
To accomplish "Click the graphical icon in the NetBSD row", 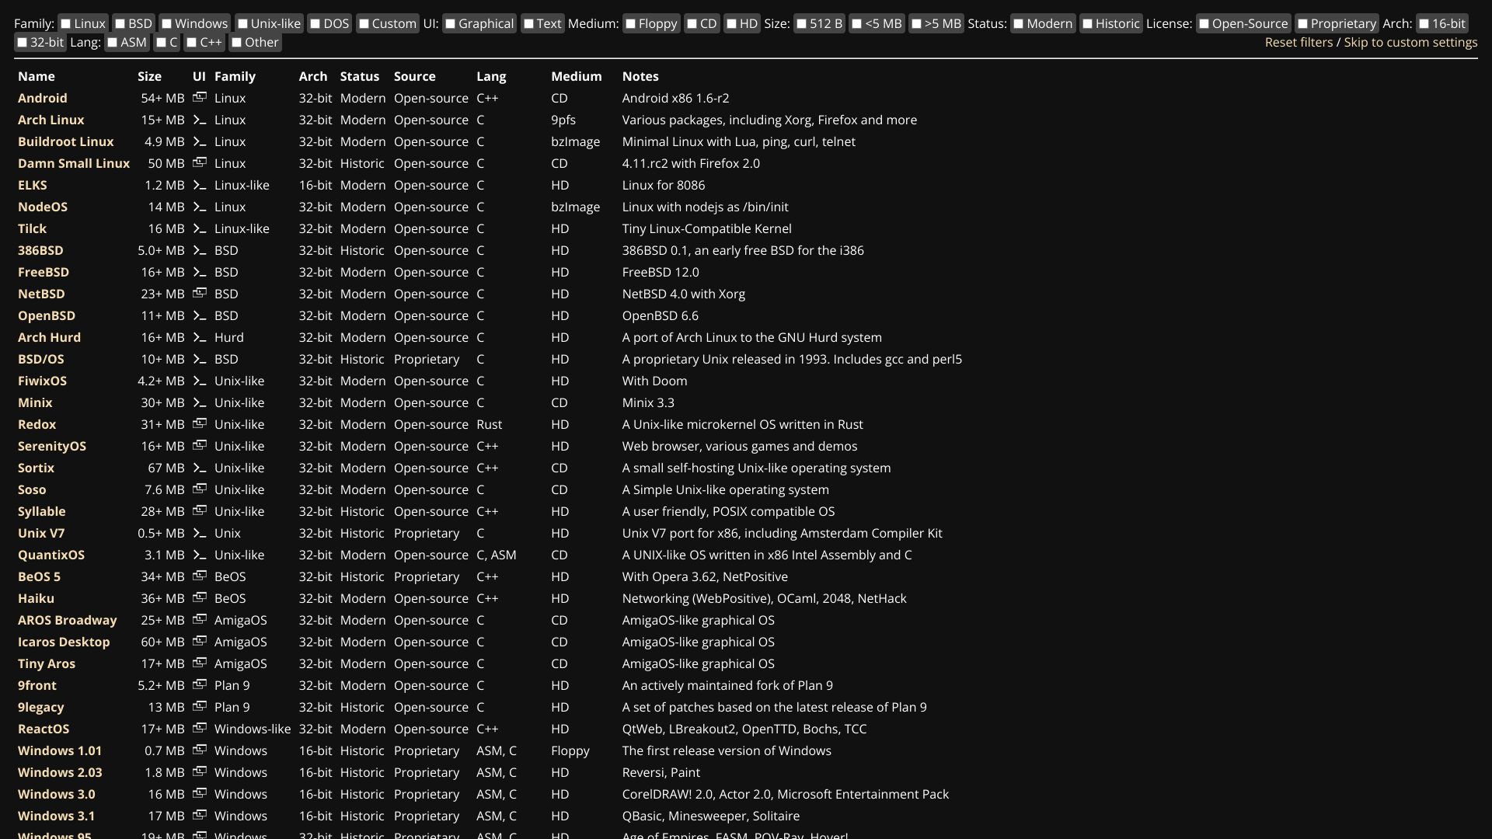I will pyautogui.click(x=200, y=294).
